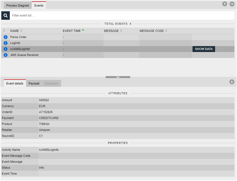This screenshot has width=237, height=181.
Task: Click the SourceID attribute label
Action: pyautogui.click(x=8, y=136)
